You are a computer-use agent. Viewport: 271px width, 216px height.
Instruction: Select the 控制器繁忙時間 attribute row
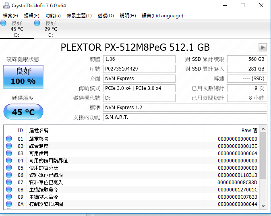pos(132,204)
